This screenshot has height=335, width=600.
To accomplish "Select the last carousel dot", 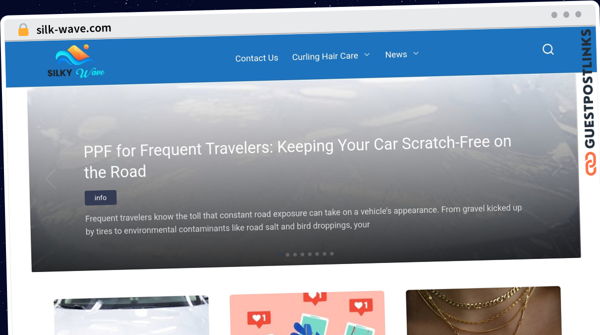I will pos(332,253).
